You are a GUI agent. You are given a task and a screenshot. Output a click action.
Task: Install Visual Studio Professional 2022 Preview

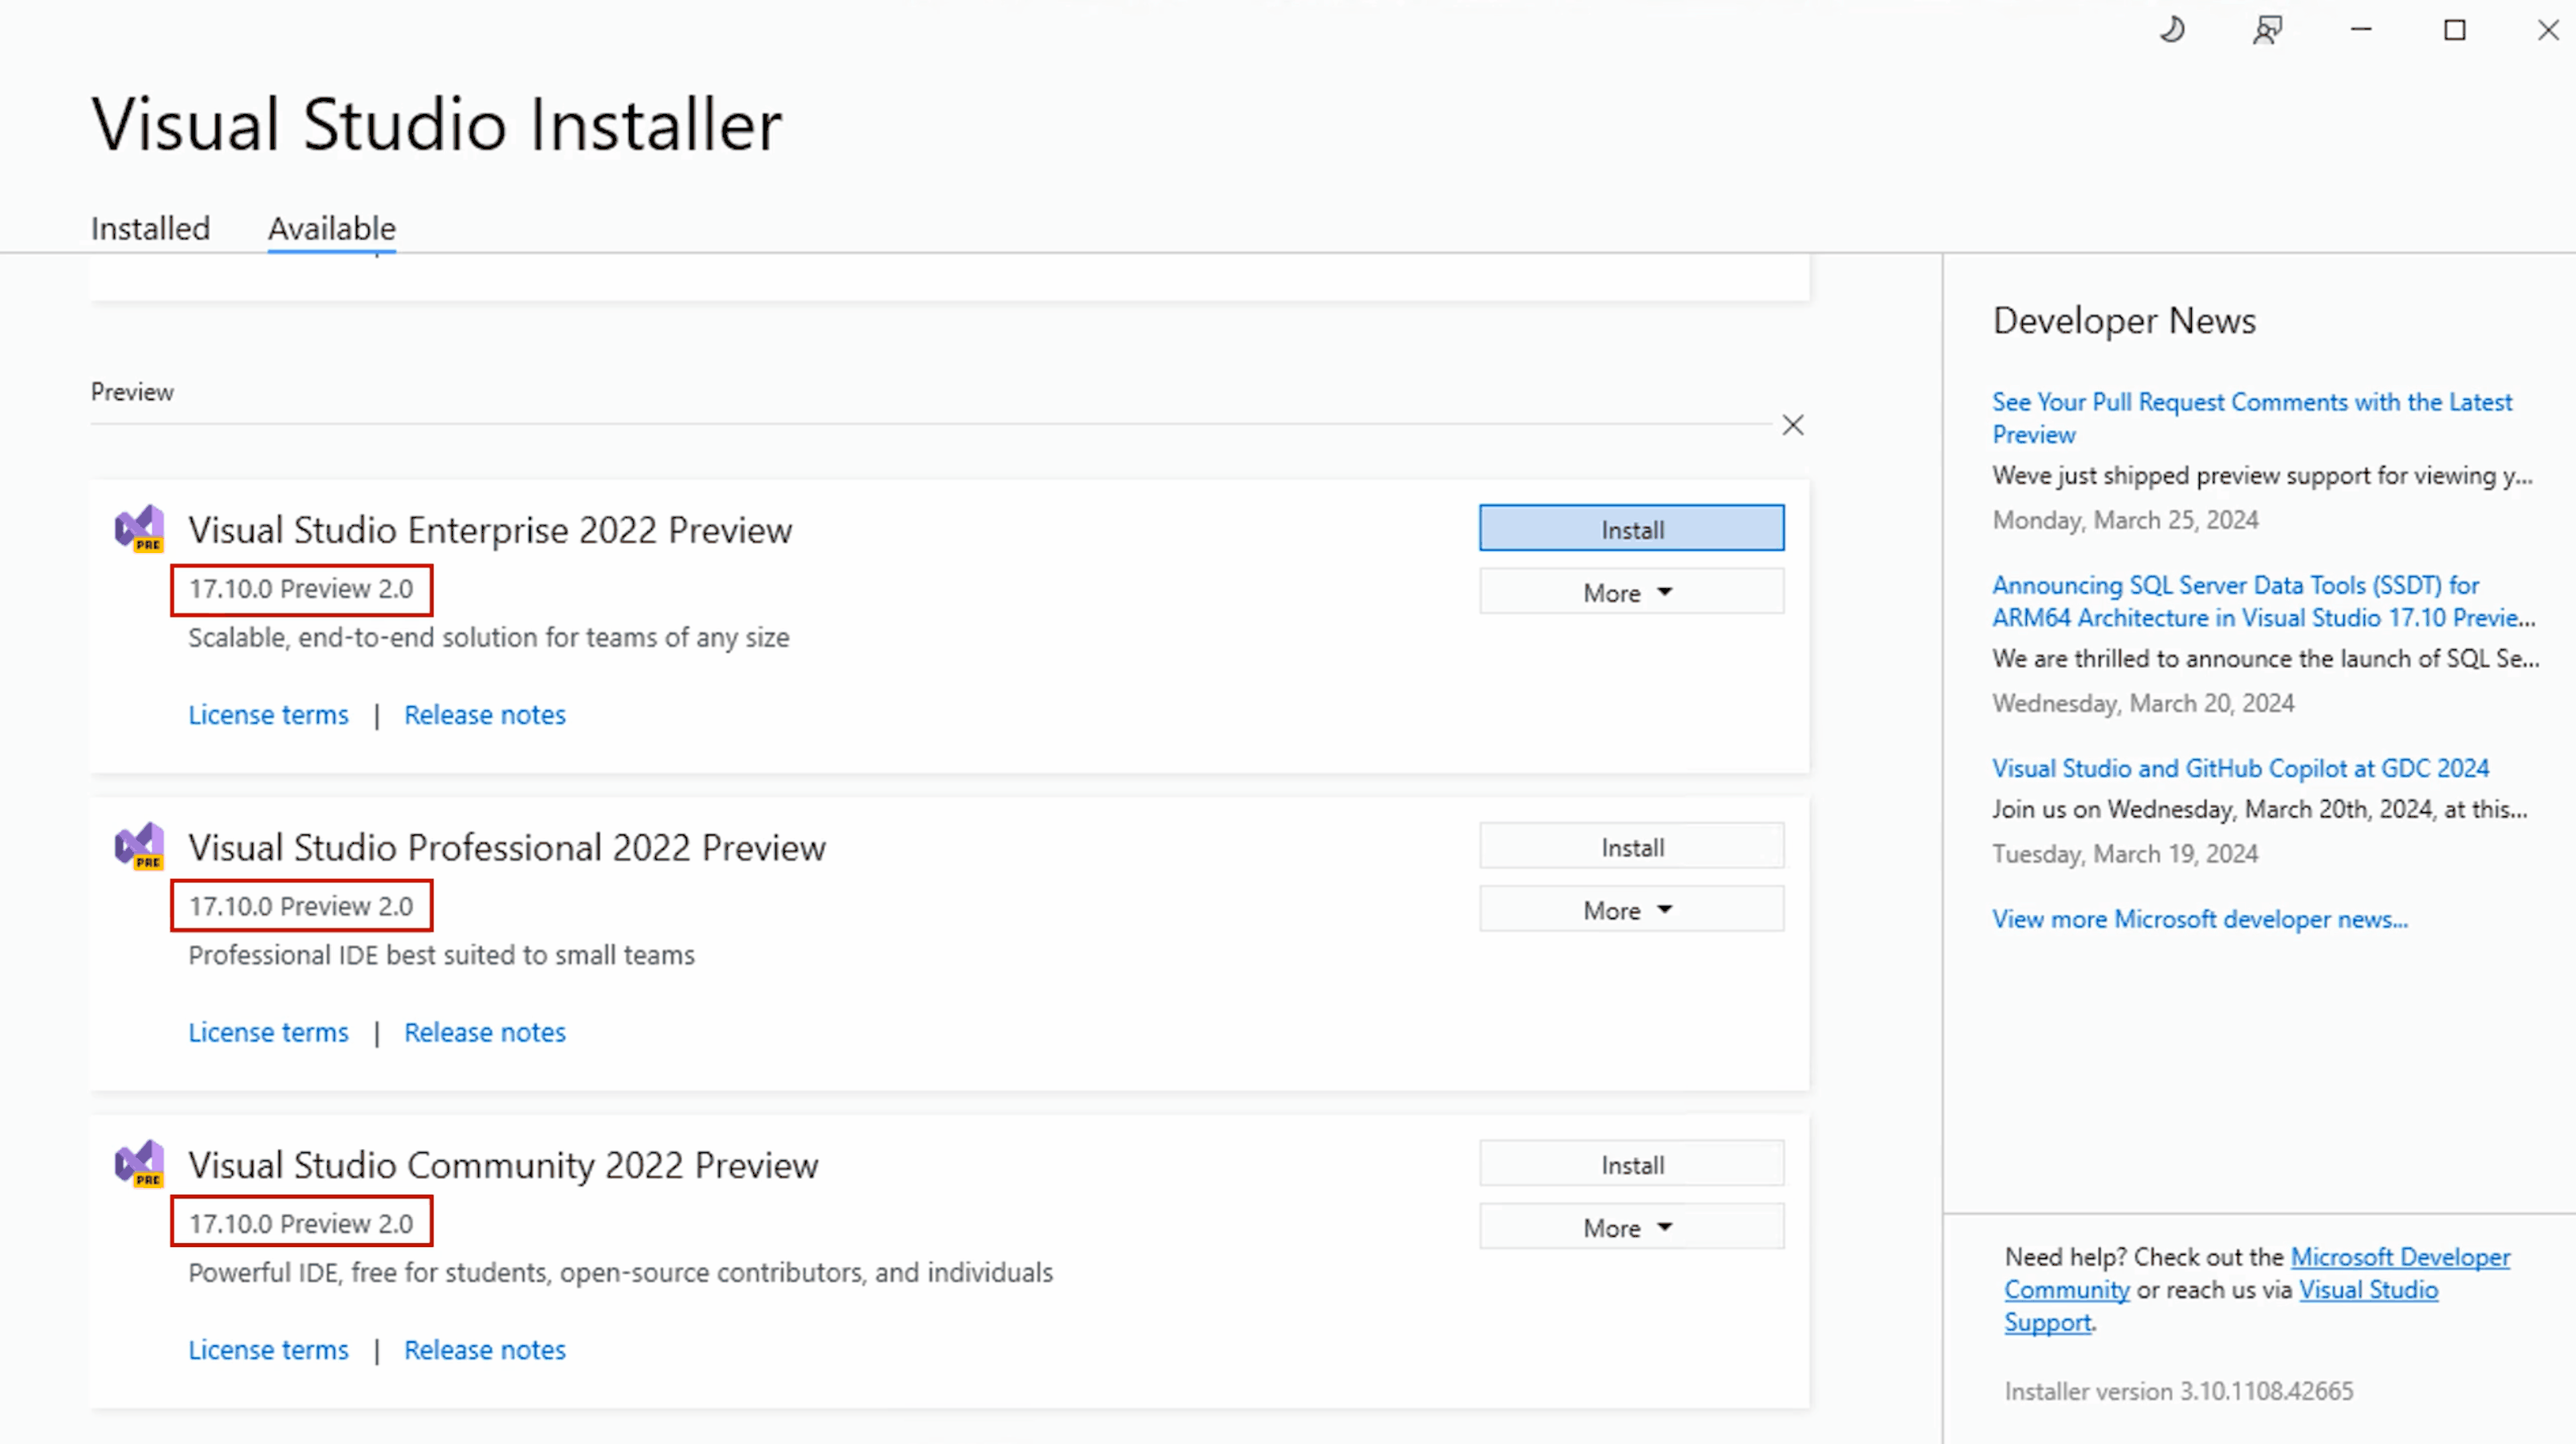pyautogui.click(x=1631, y=847)
